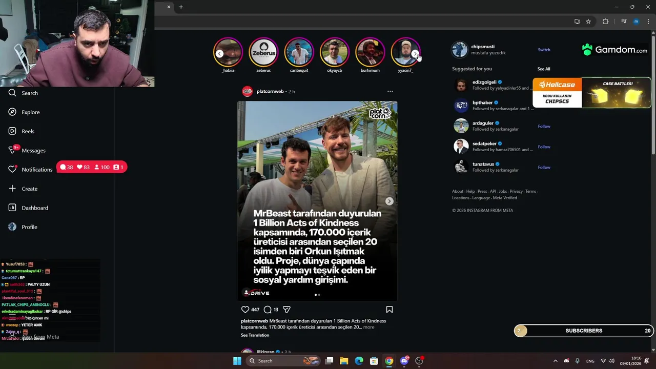Image resolution: width=656 pixels, height=369 pixels.
Task: Like the platcornweb post with heart icon
Action: click(245, 310)
